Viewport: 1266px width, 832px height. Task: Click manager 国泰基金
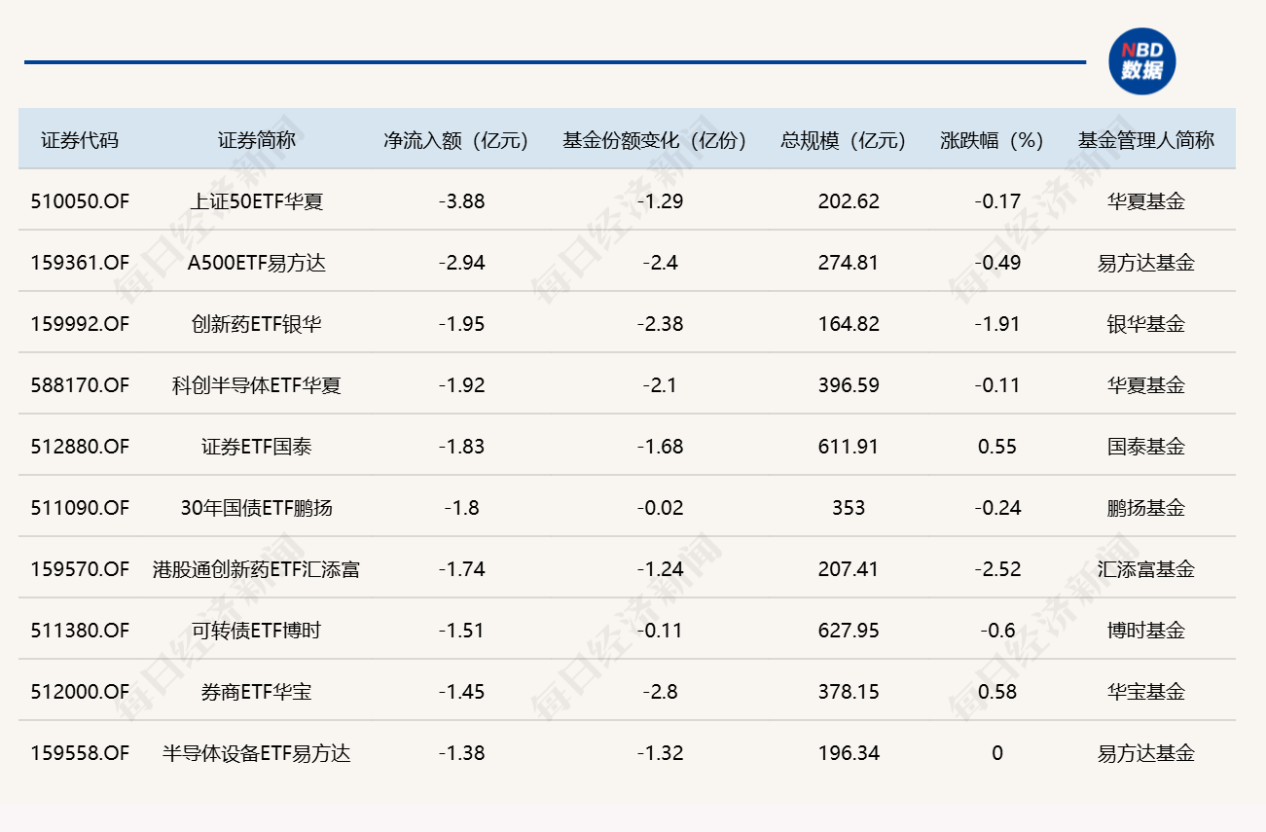(1146, 447)
